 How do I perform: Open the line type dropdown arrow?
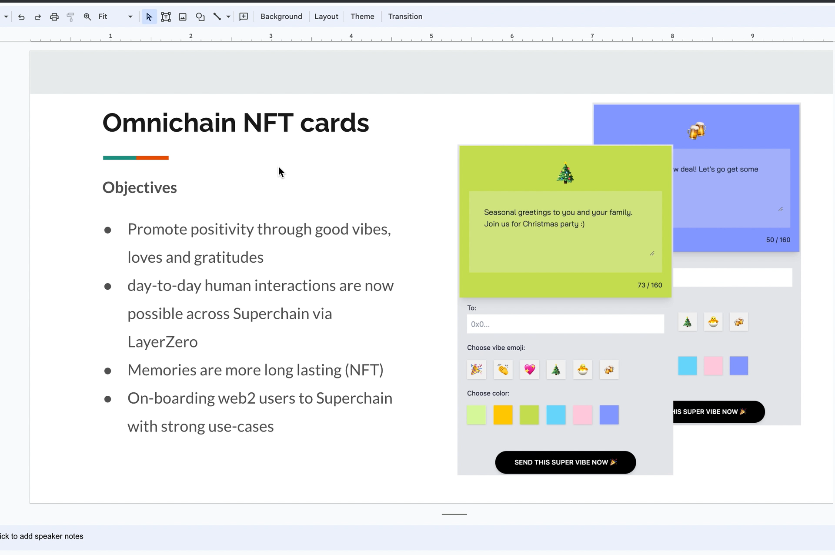pyautogui.click(x=228, y=17)
